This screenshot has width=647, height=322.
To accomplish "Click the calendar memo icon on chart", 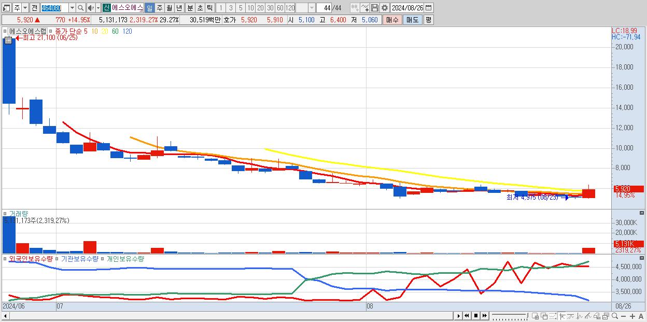I will tap(8, 40).
